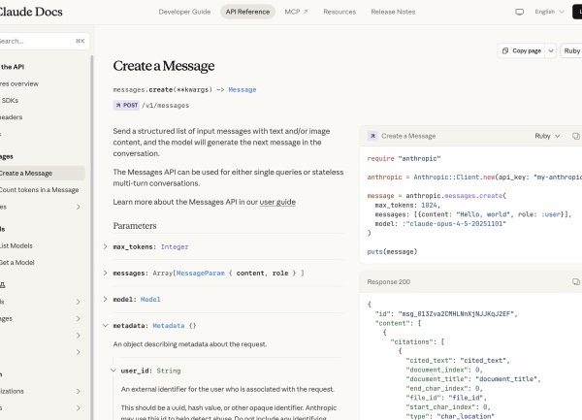Click the arrow icon beside Create a Message

click(x=372, y=136)
